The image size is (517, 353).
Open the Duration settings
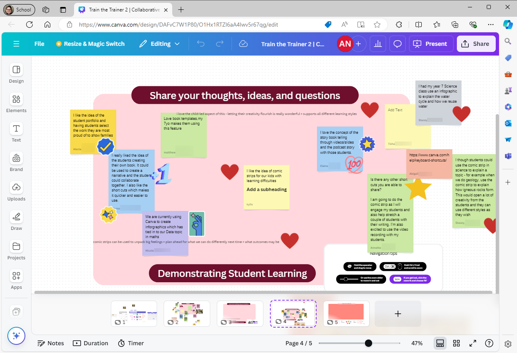[90, 343]
